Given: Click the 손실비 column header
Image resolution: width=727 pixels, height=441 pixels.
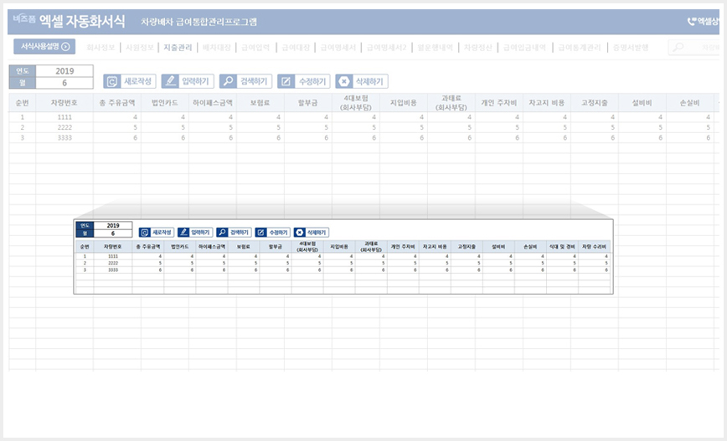Looking at the screenshot, I should click(x=690, y=103).
